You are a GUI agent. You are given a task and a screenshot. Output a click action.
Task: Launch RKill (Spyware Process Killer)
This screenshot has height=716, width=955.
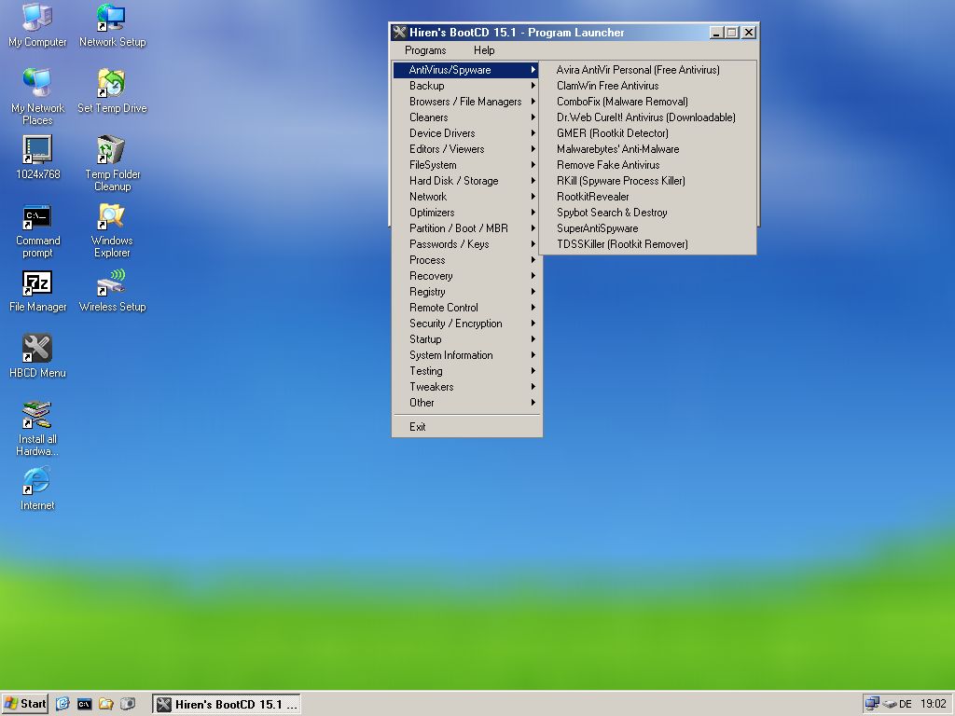(x=647, y=181)
